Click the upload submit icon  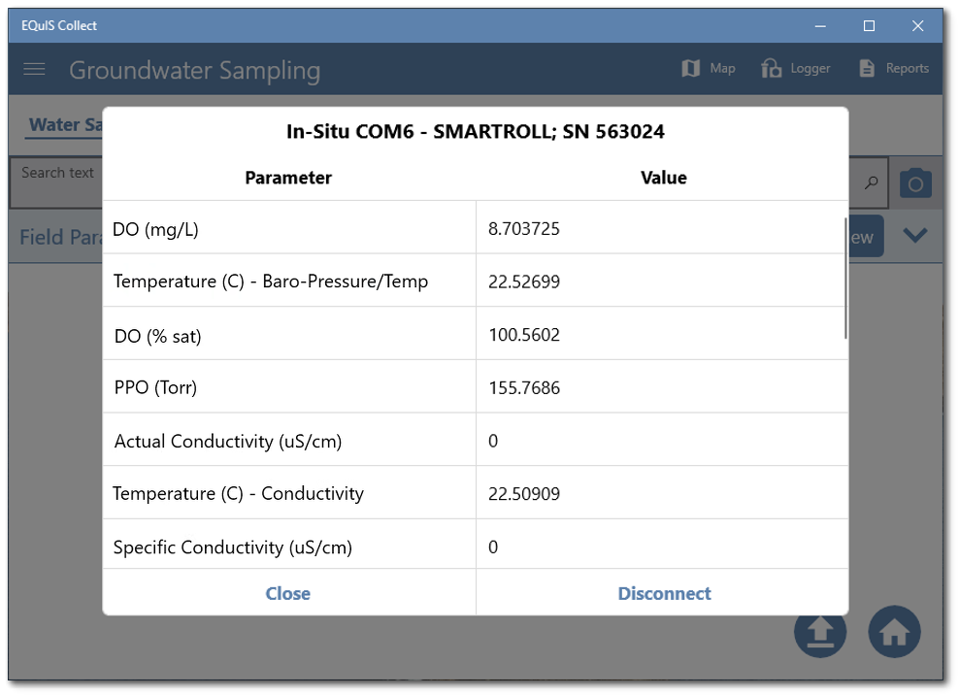coord(820,631)
